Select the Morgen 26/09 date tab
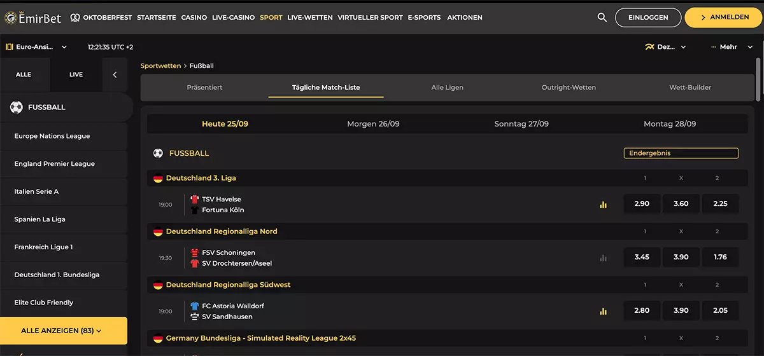764x356 pixels. [373, 124]
